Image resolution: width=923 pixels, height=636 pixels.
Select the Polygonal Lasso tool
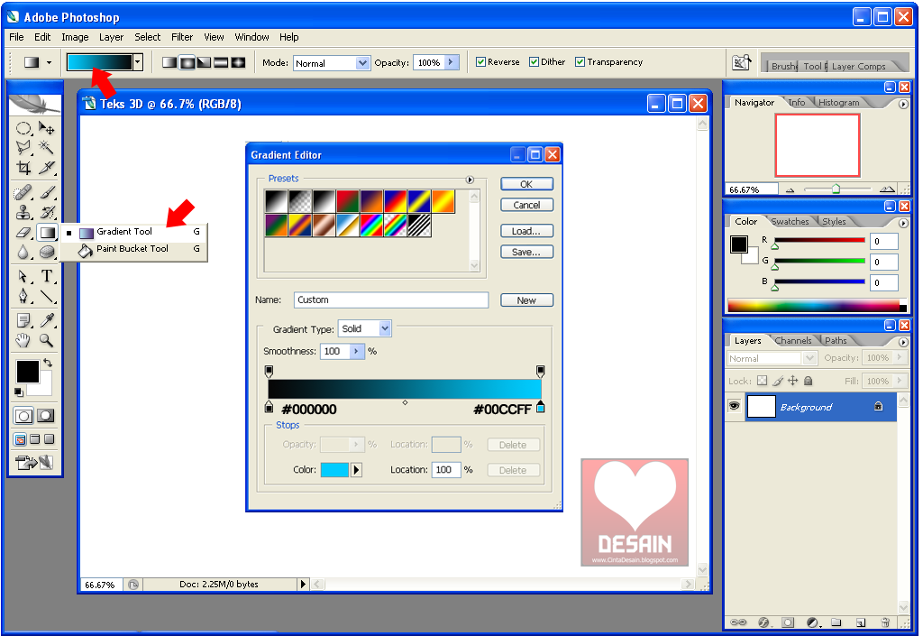tap(23, 147)
